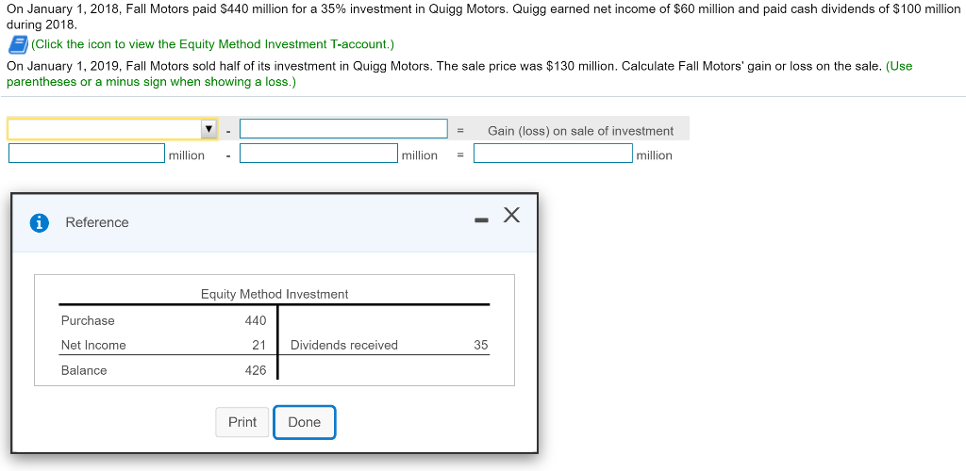This screenshot has height=471, width=966.
Task: Click the Done button
Action: pyautogui.click(x=305, y=422)
